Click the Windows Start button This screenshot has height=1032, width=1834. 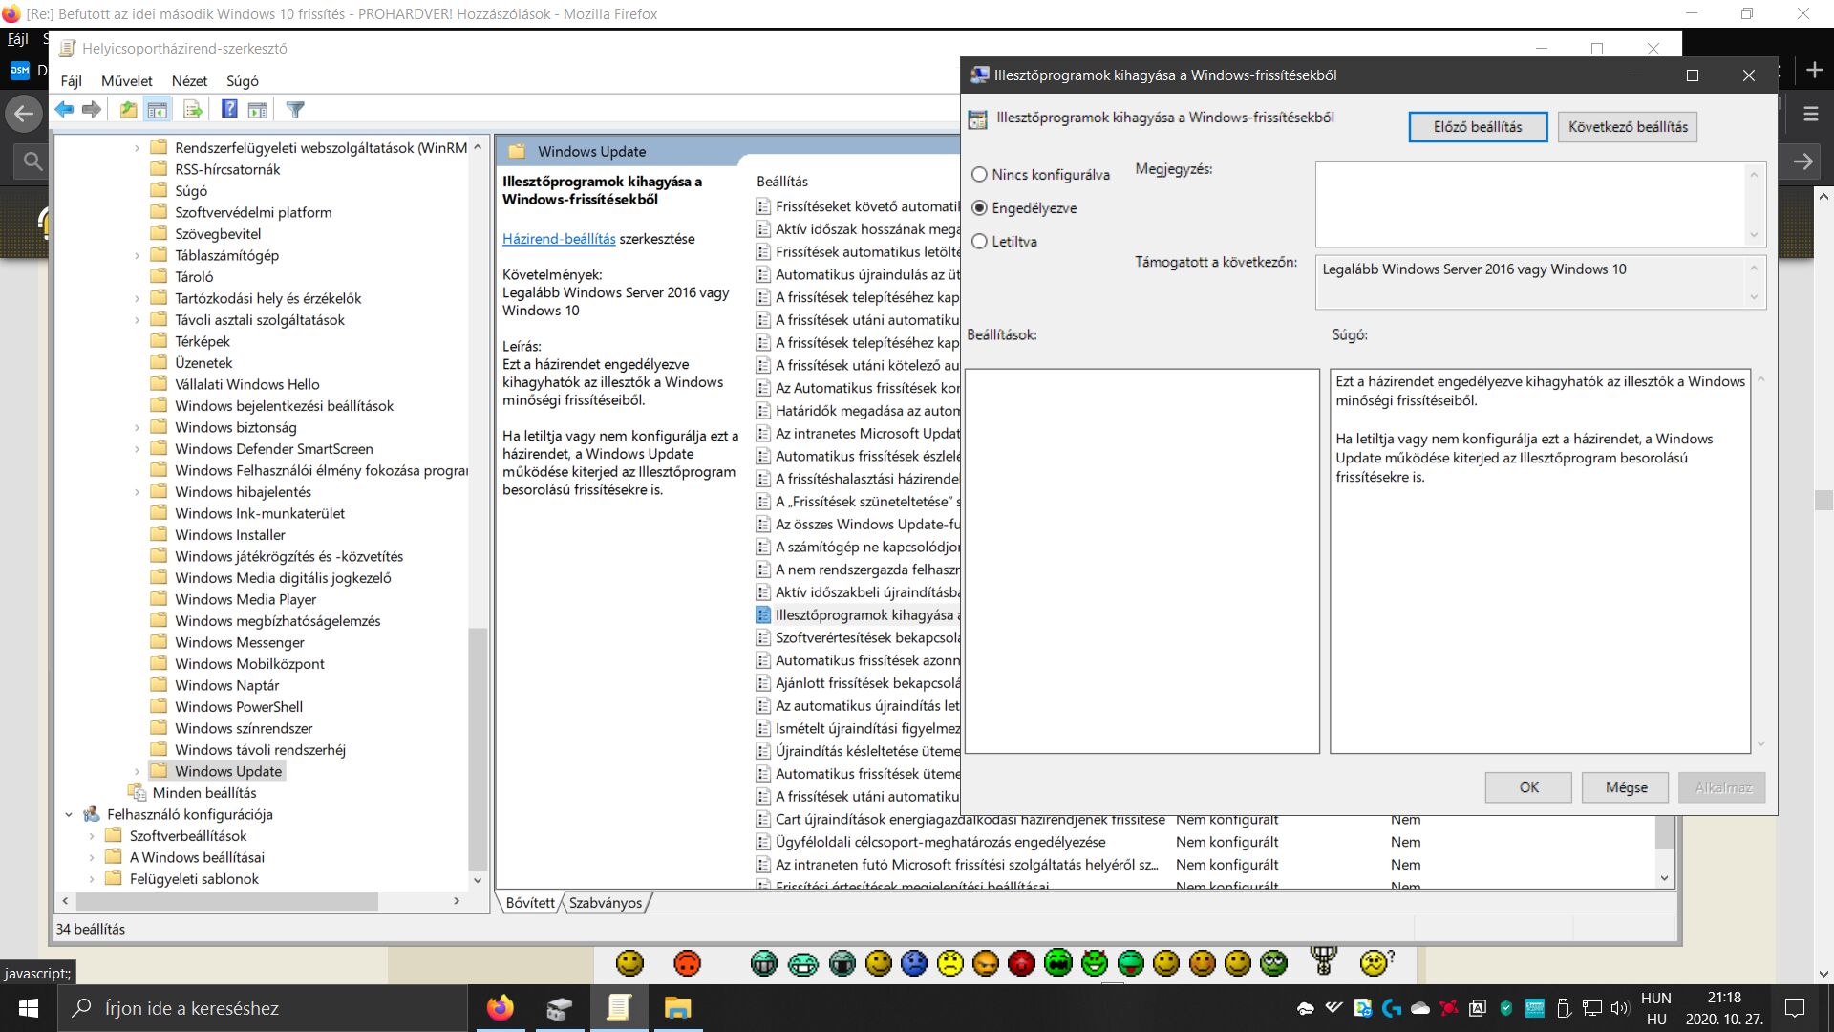click(29, 1008)
